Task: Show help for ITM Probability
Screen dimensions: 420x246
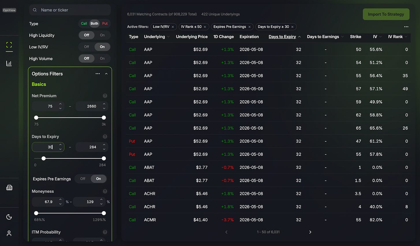Action: coord(105,232)
